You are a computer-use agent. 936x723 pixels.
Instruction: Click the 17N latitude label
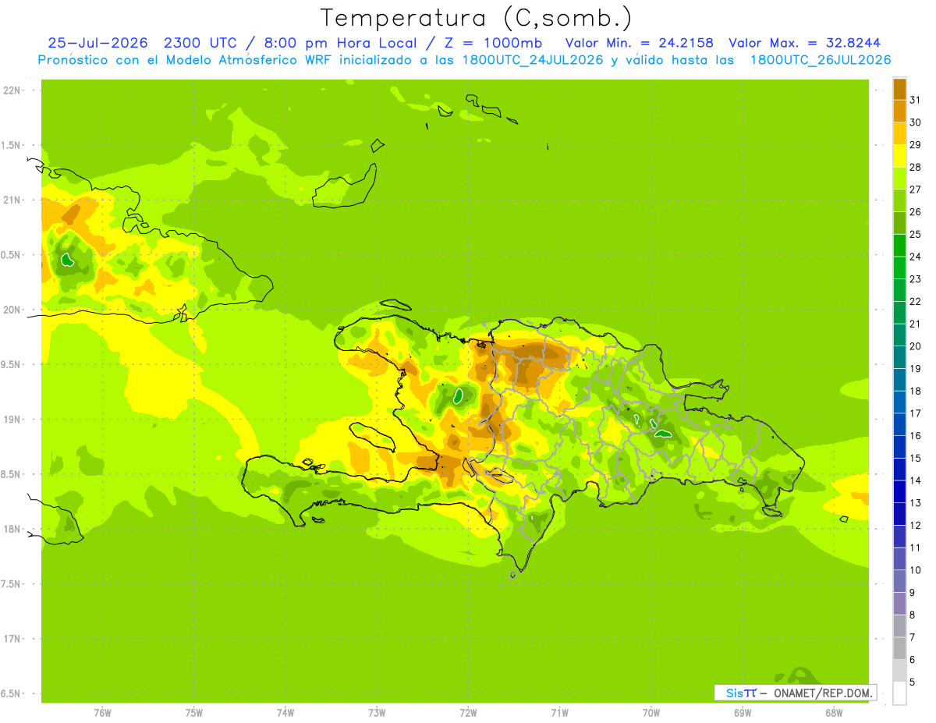coord(12,639)
